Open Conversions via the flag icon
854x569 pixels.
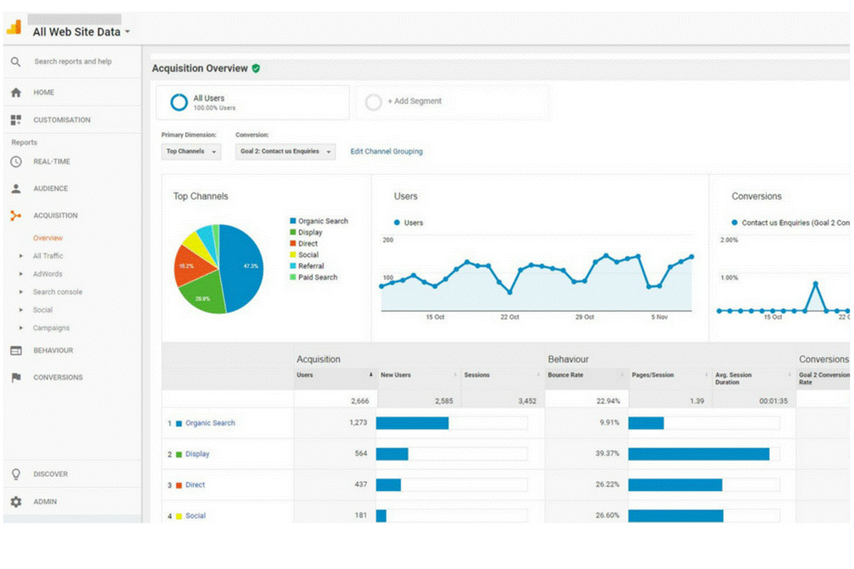point(16,377)
